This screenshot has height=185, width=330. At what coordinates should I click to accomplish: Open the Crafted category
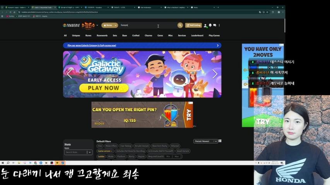[x=136, y=35]
